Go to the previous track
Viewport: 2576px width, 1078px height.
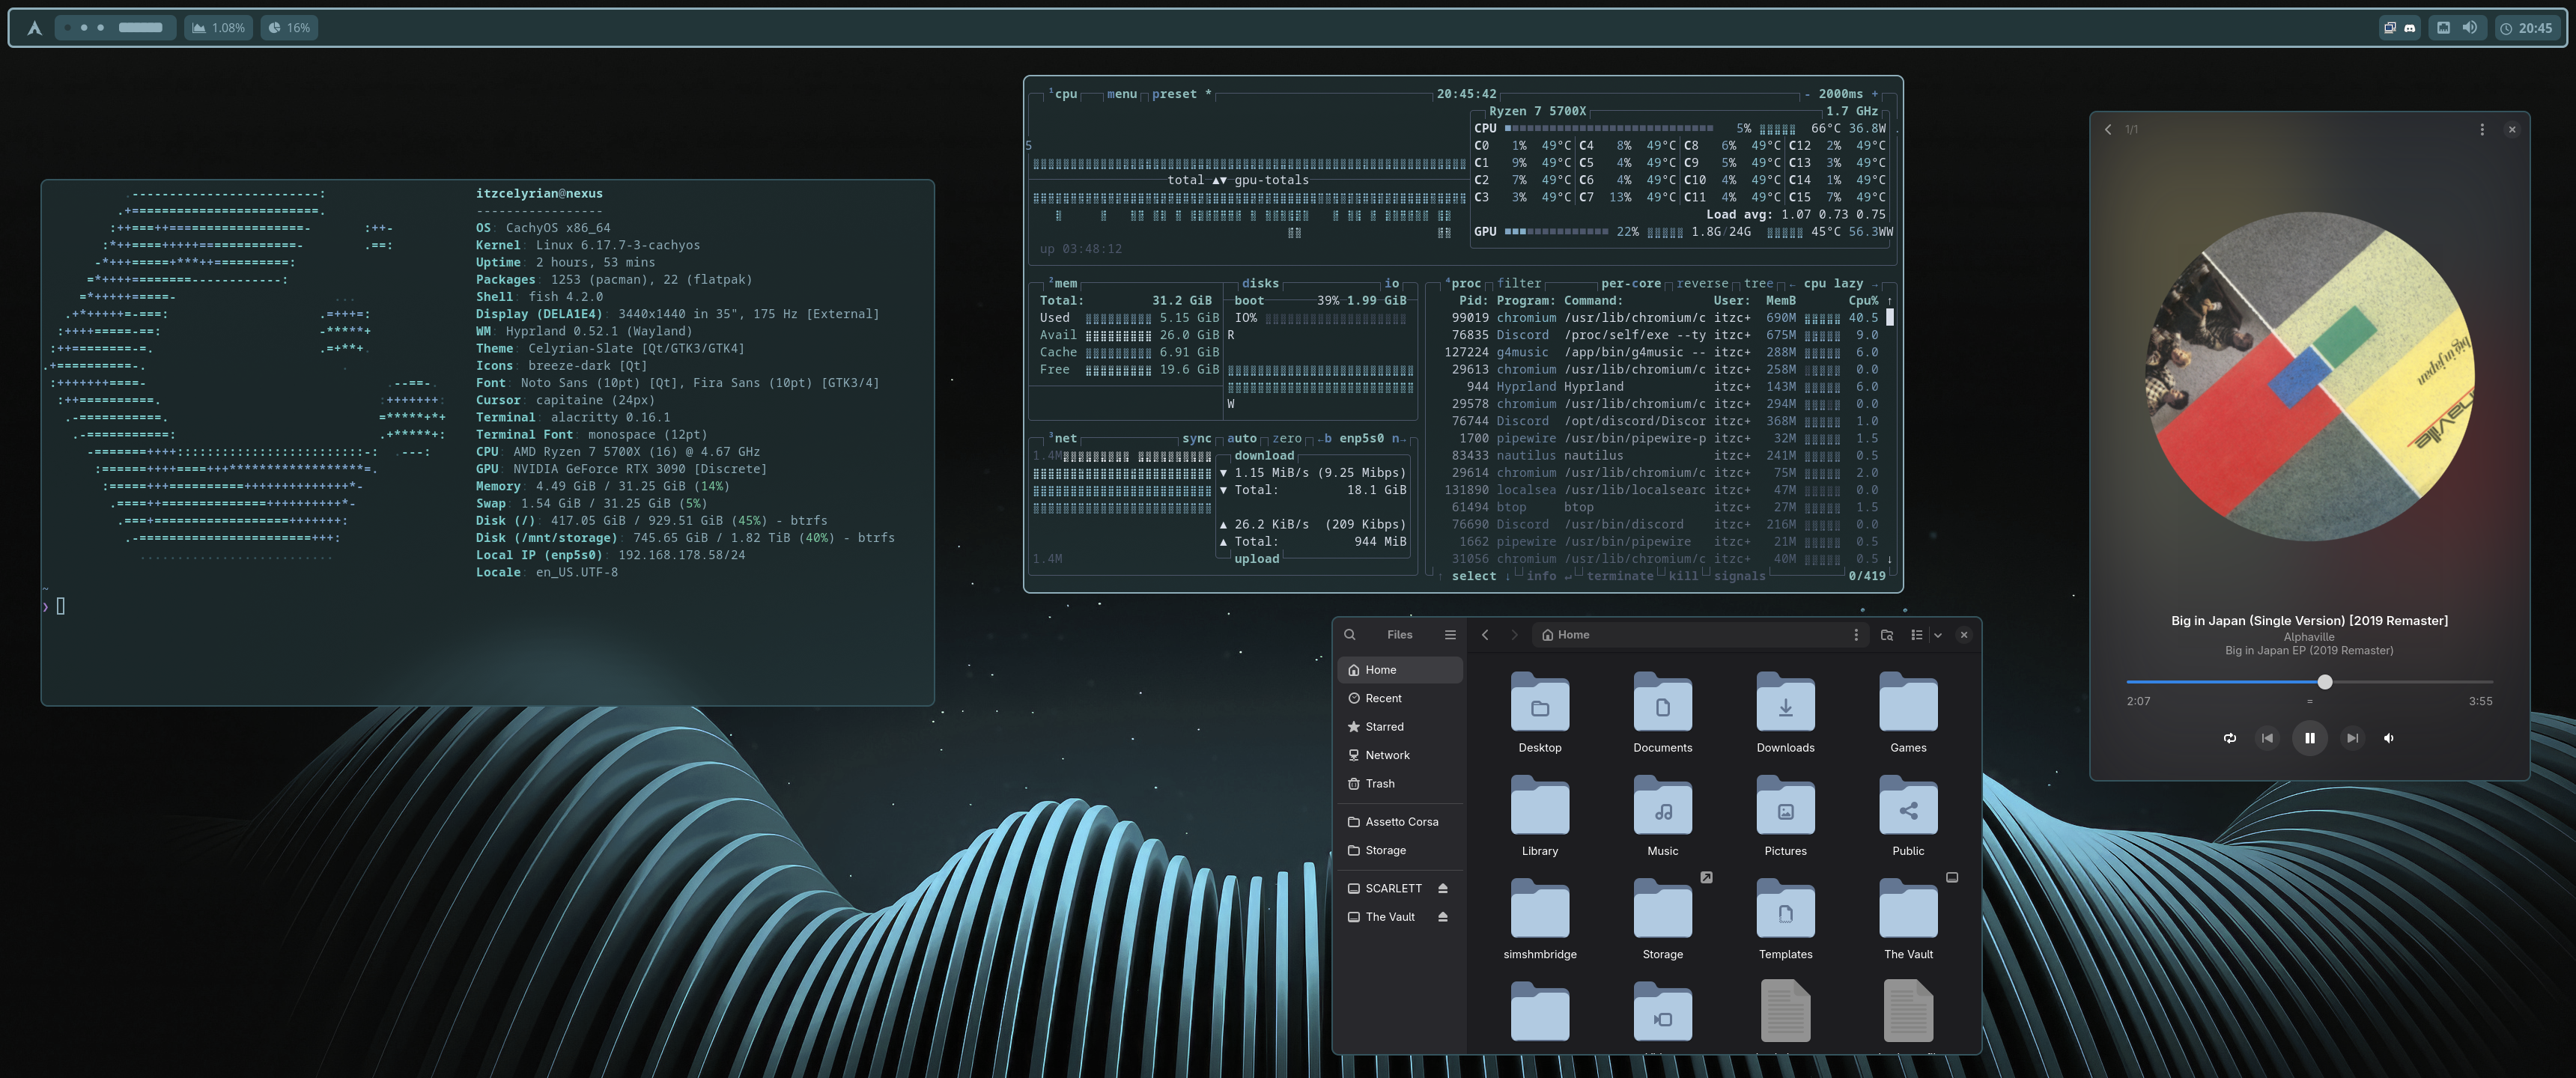tap(2267, 738)
